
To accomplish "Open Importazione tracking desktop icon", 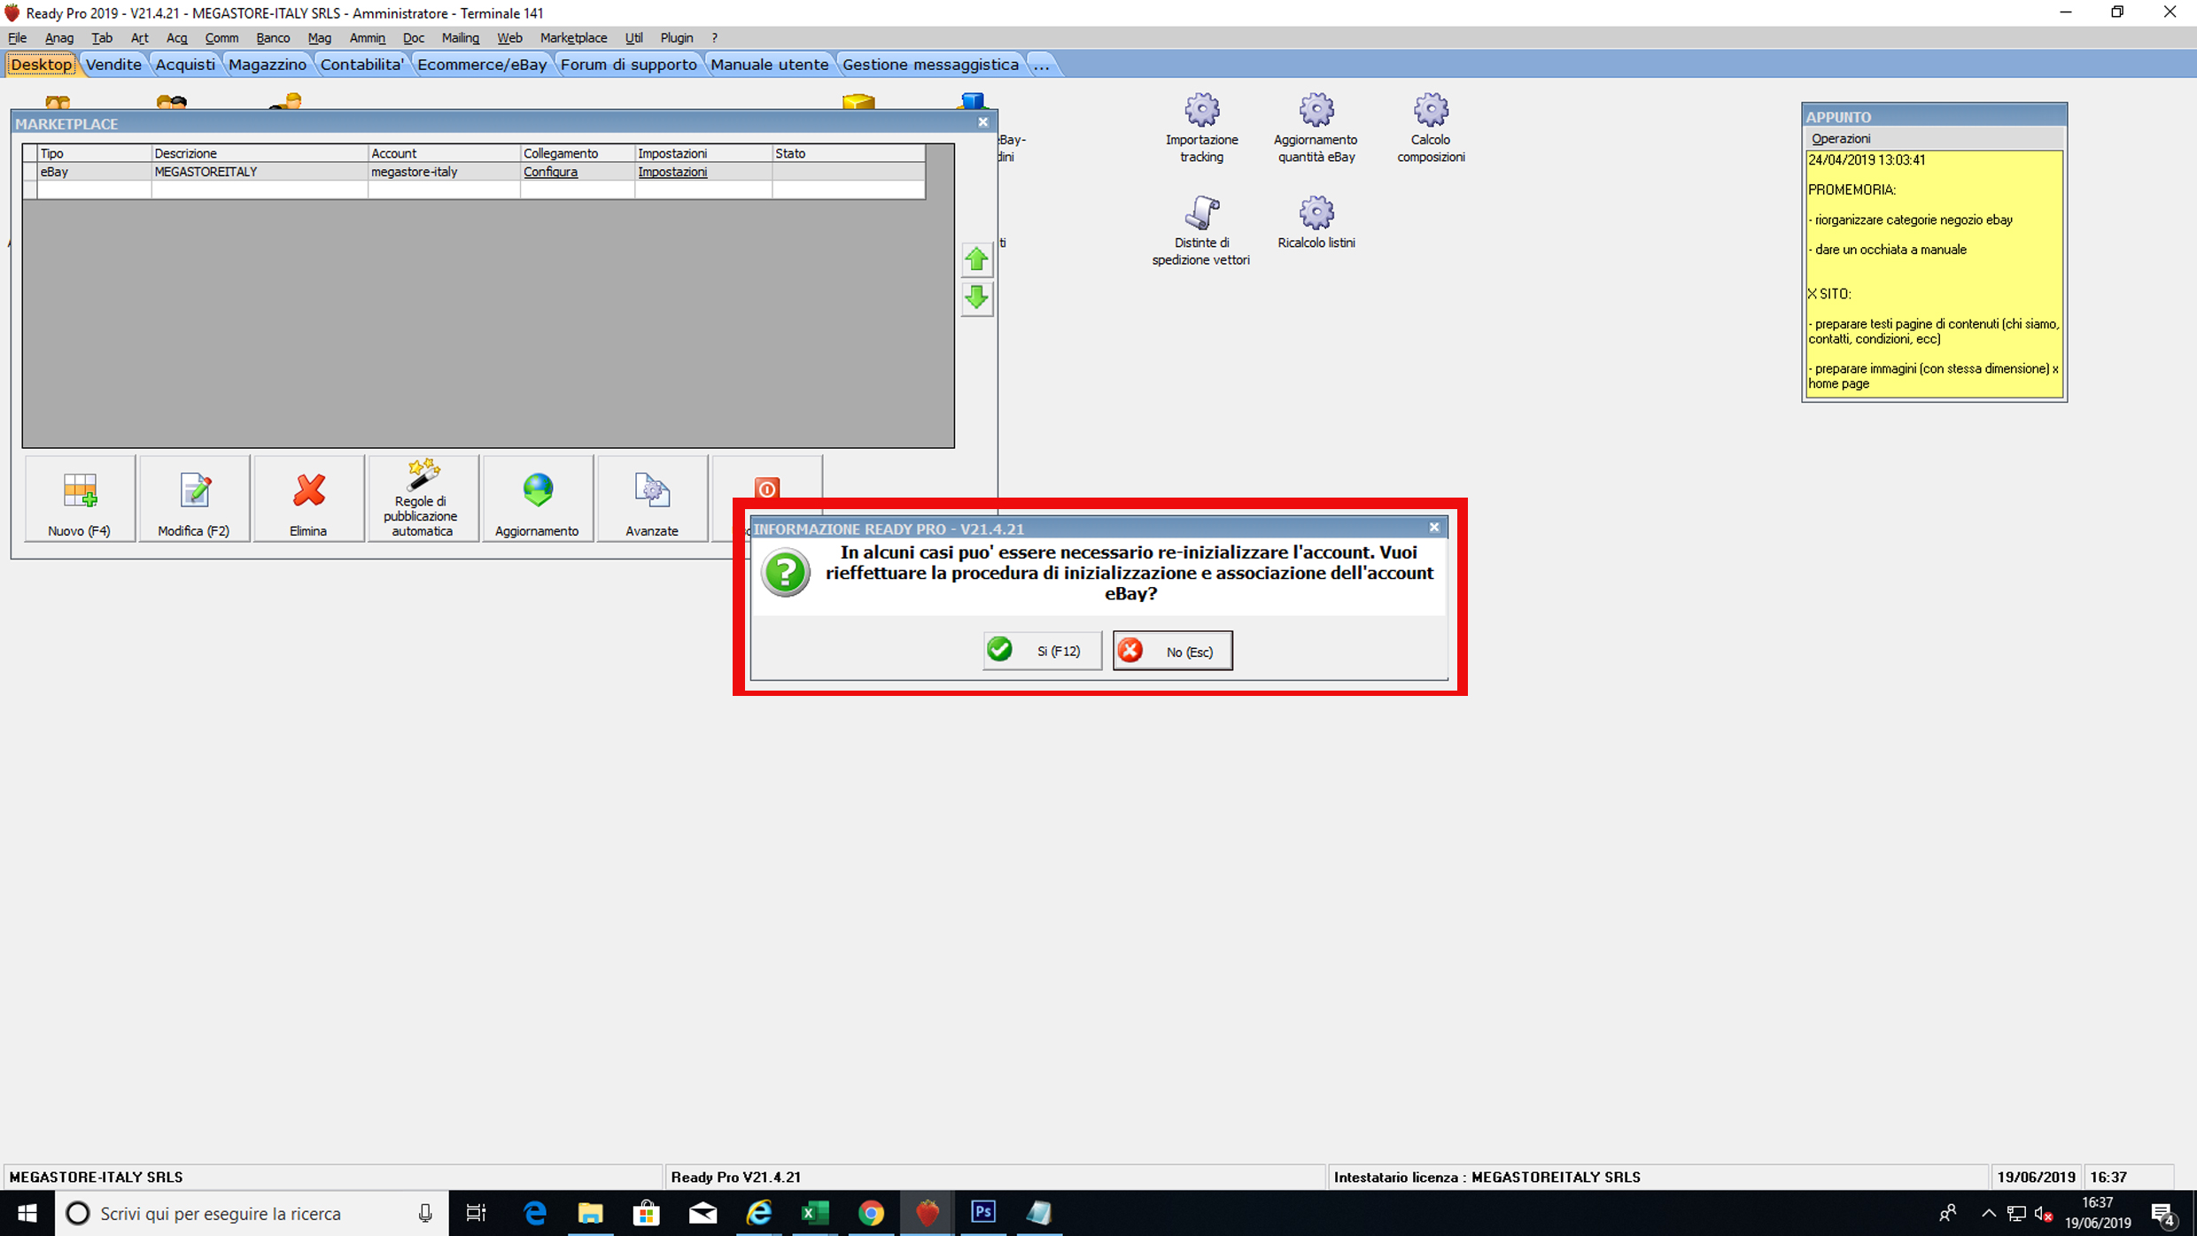I will click(1201, 128).
